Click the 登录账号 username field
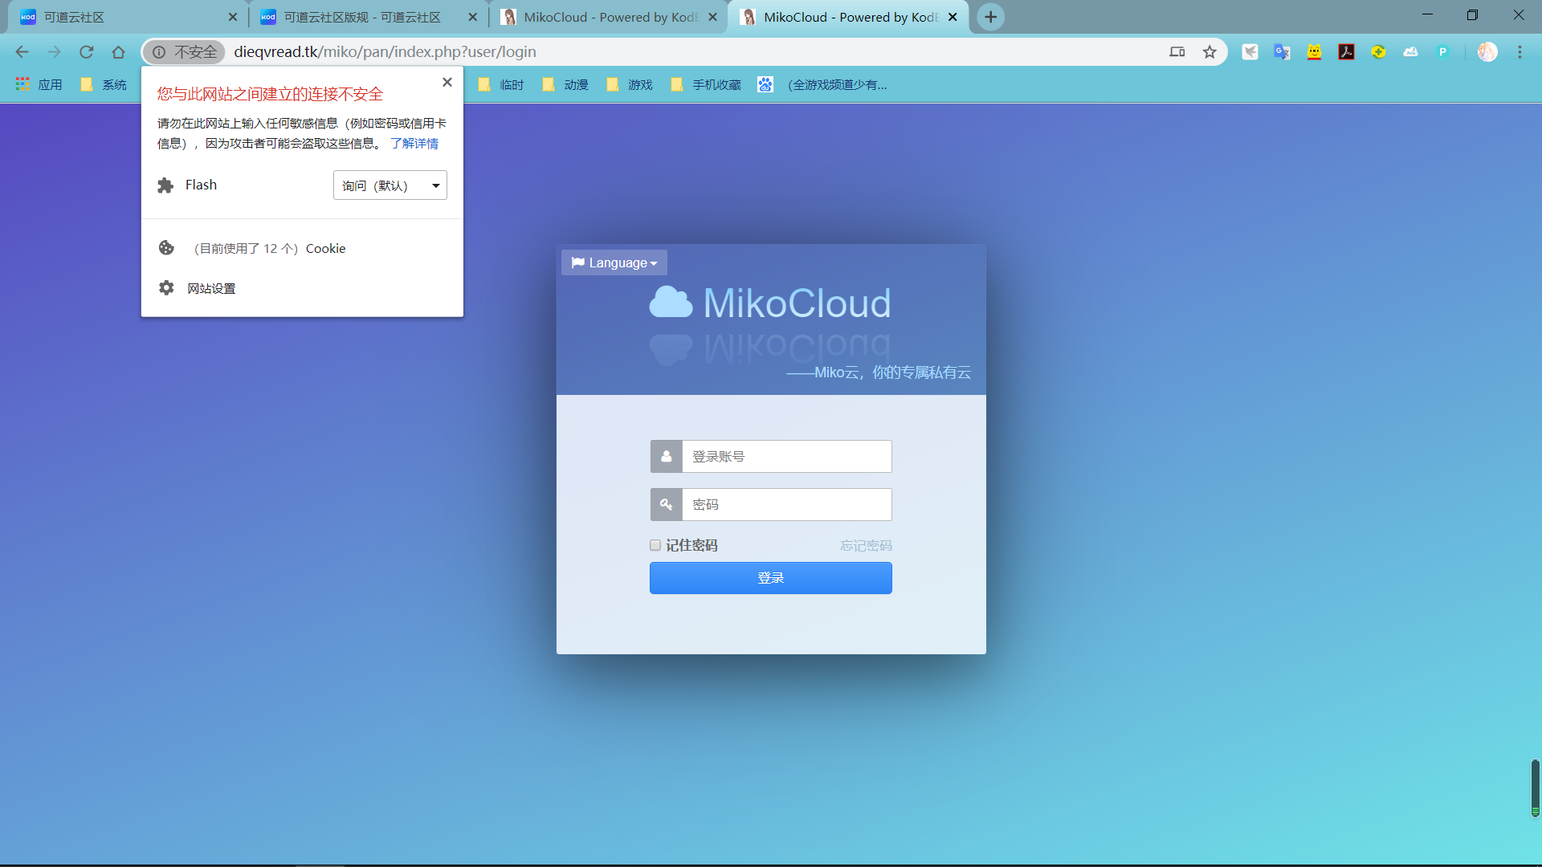The height and width of the screenshot is (867, 1542). coord(787,456)
